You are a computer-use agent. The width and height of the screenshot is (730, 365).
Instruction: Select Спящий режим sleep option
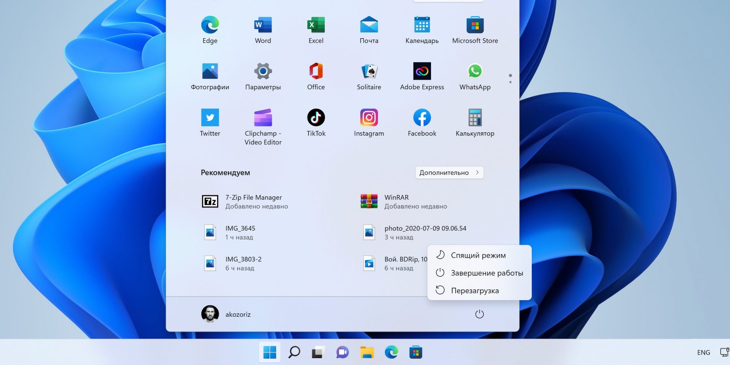click(x=478, y=255)
